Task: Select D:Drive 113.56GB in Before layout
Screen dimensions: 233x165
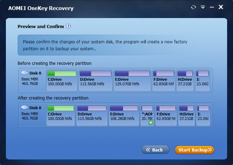Action: coord(95,80)
